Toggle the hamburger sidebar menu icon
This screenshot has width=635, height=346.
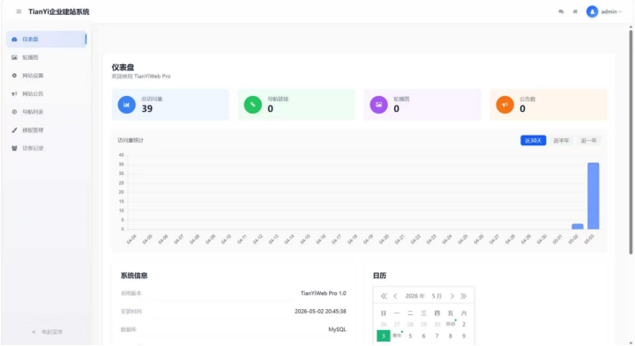point(19,11)
